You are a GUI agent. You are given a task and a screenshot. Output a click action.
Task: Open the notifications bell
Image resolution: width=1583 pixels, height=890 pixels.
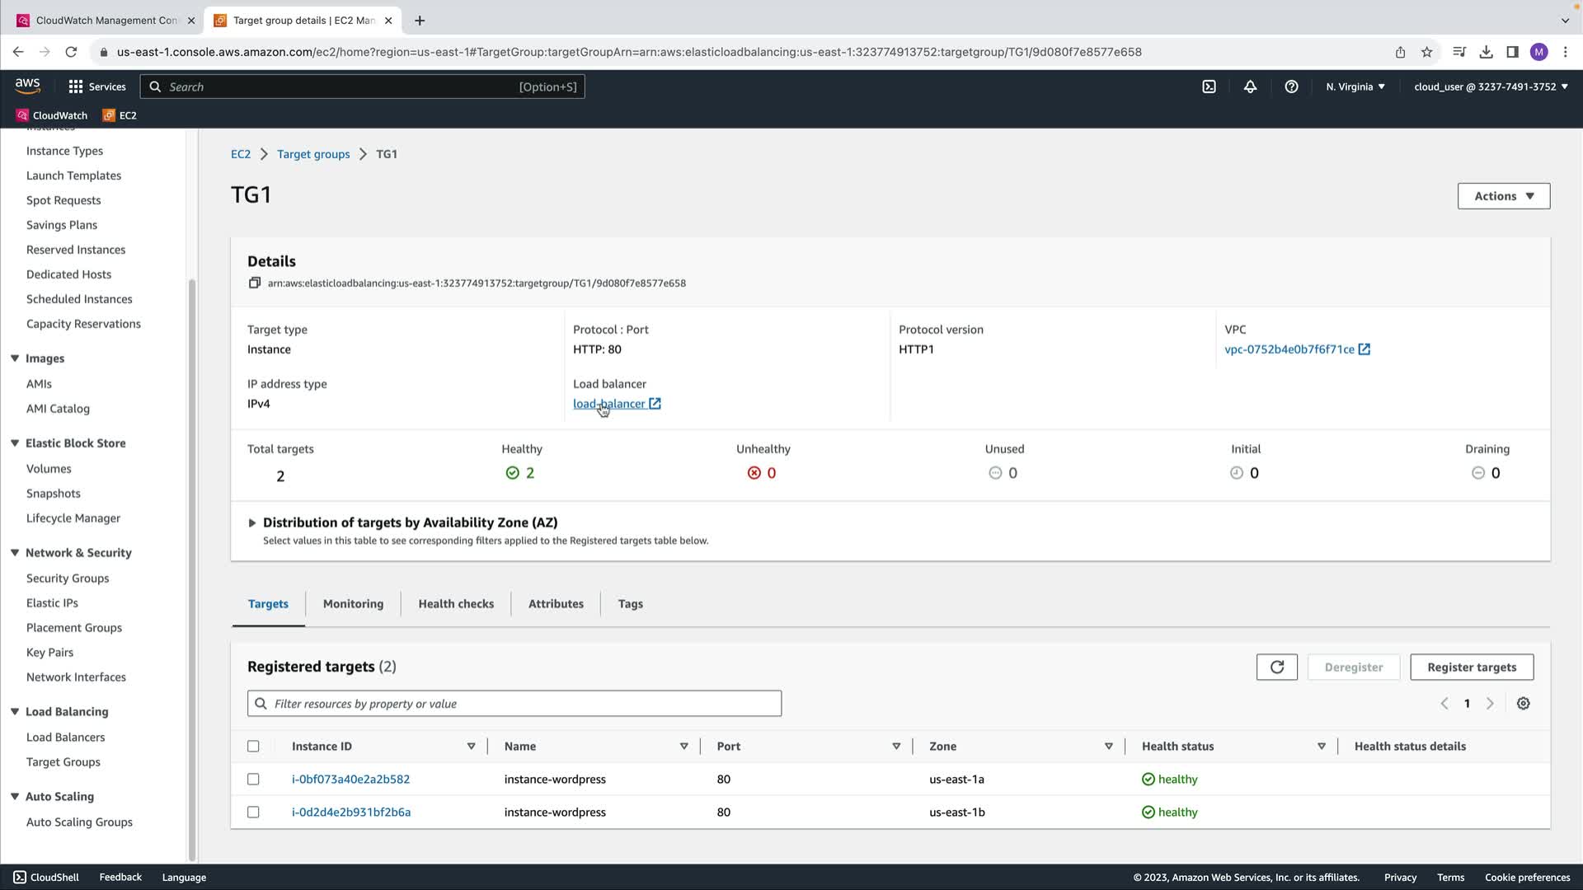1250,87
